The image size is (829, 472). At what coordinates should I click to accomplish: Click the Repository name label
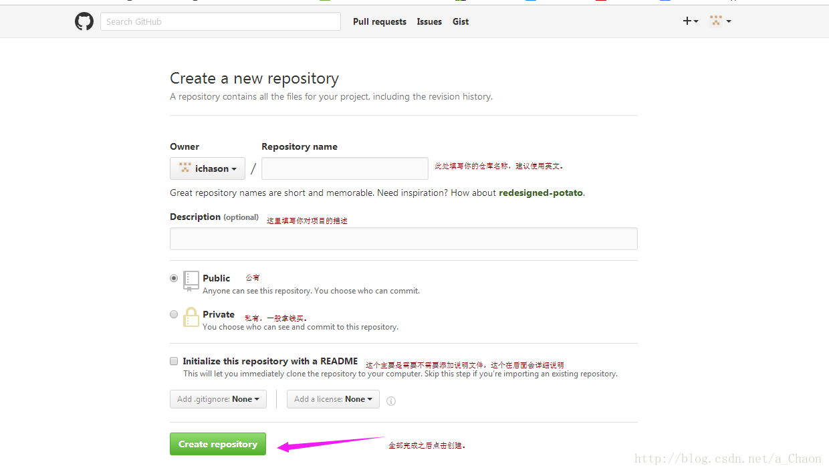(300, 146)
